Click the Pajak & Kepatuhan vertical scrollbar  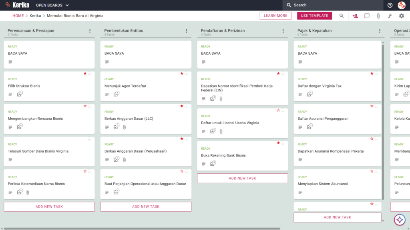(x=383, y=122)
